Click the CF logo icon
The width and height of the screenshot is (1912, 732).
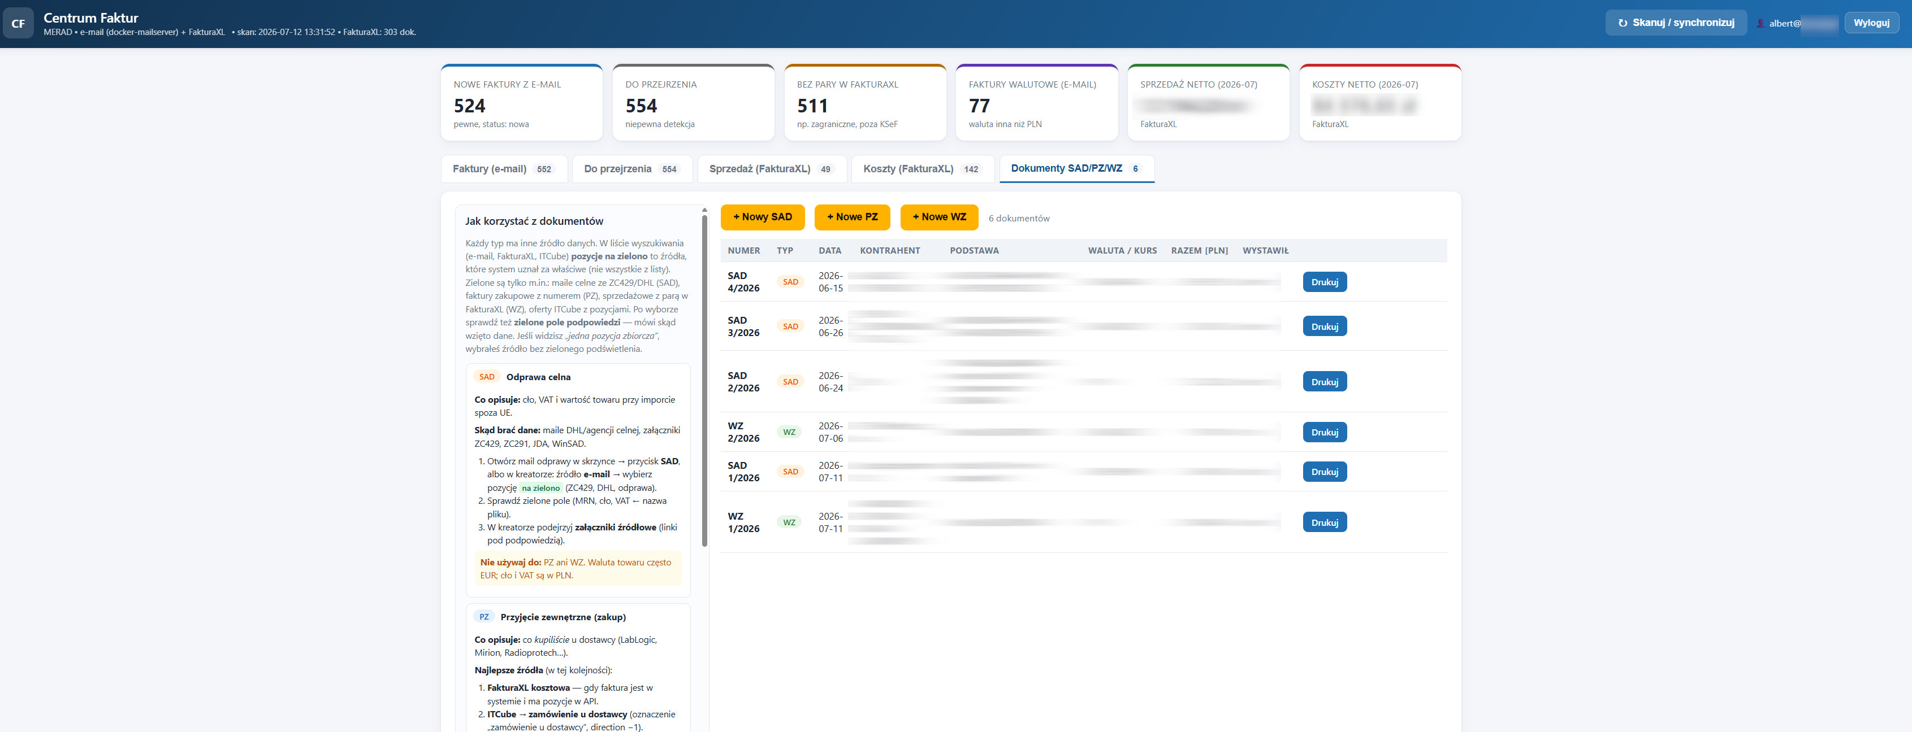tap(19, 24)
